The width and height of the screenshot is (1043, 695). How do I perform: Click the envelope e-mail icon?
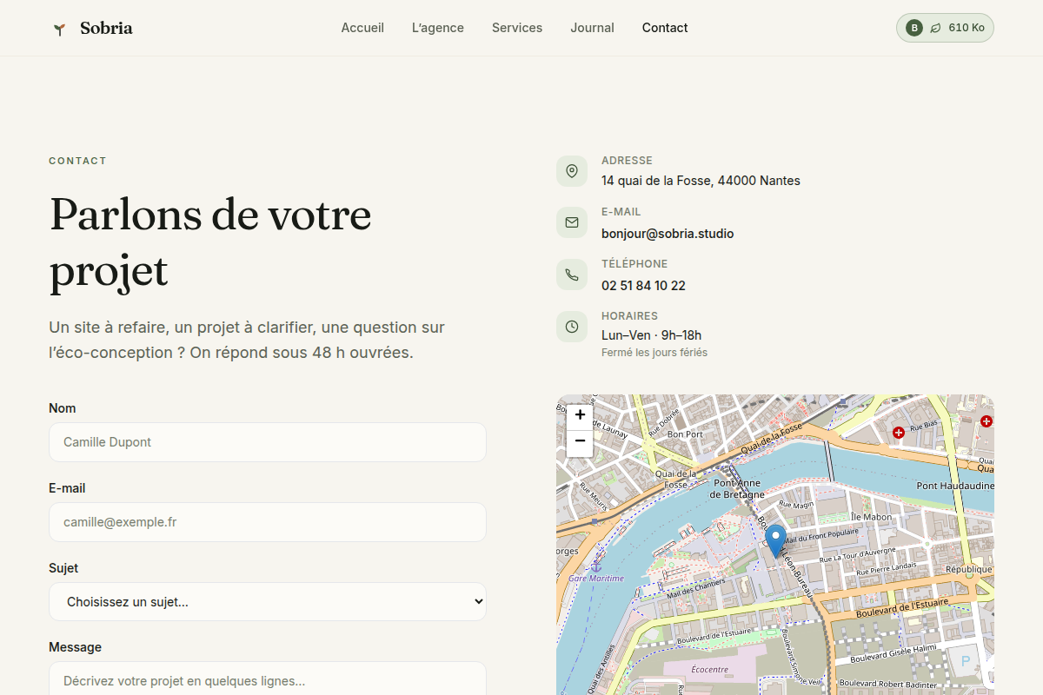pyautogui.click(x=572, y=222)
